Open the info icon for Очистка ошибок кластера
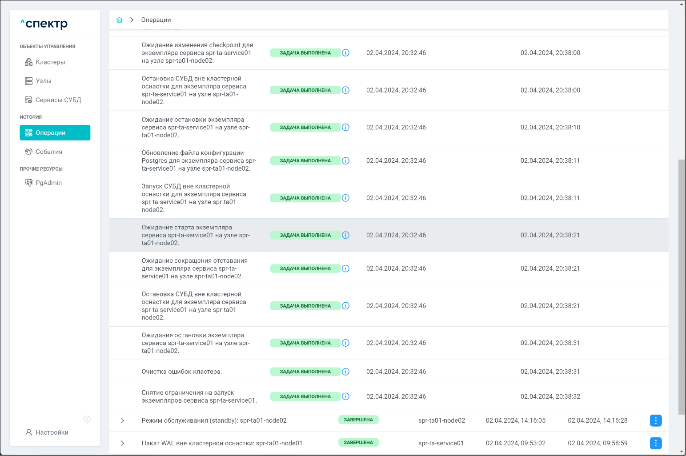 (x=346, y=372)
